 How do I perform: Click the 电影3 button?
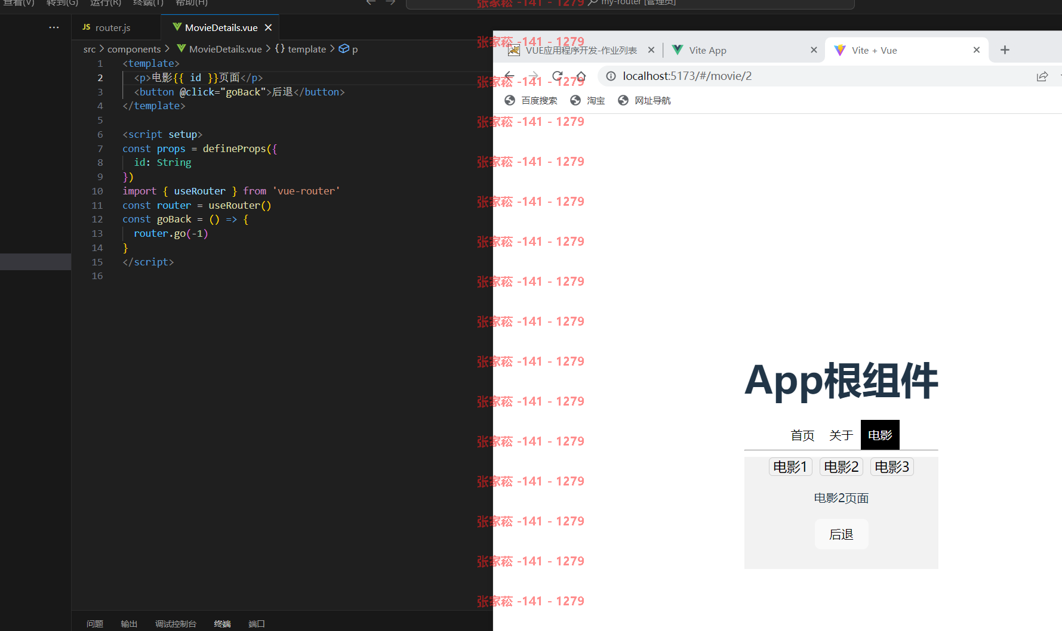892,467
